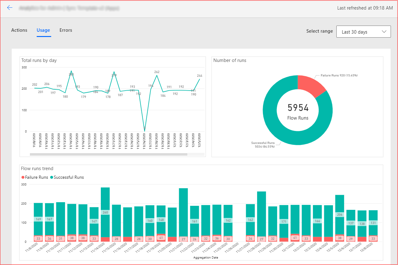Select the tall teal bar for 11/28/2020

[261, 214]
